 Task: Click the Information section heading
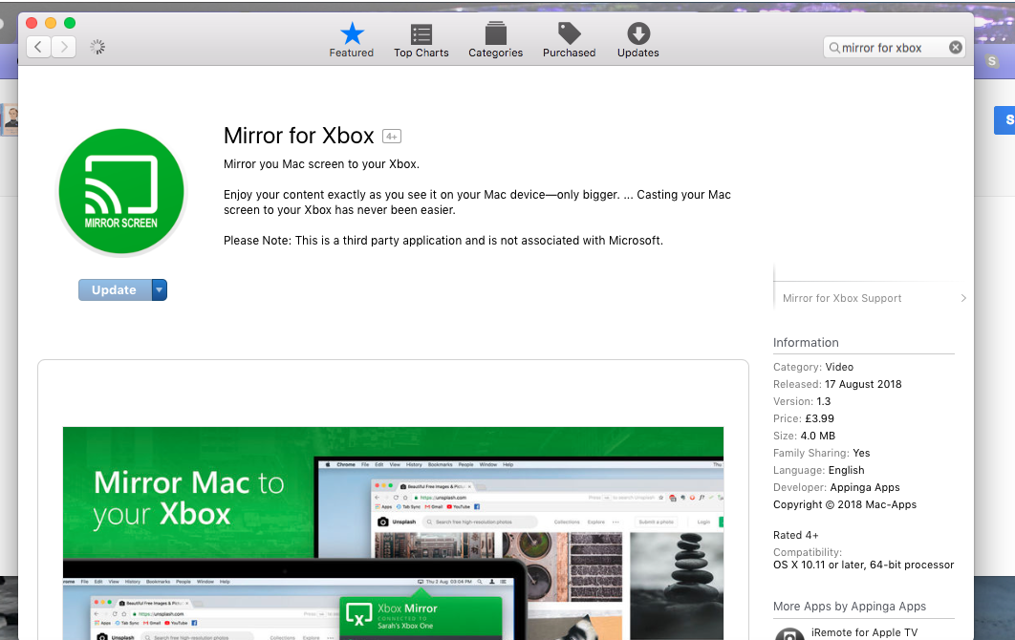coord(806,343)
